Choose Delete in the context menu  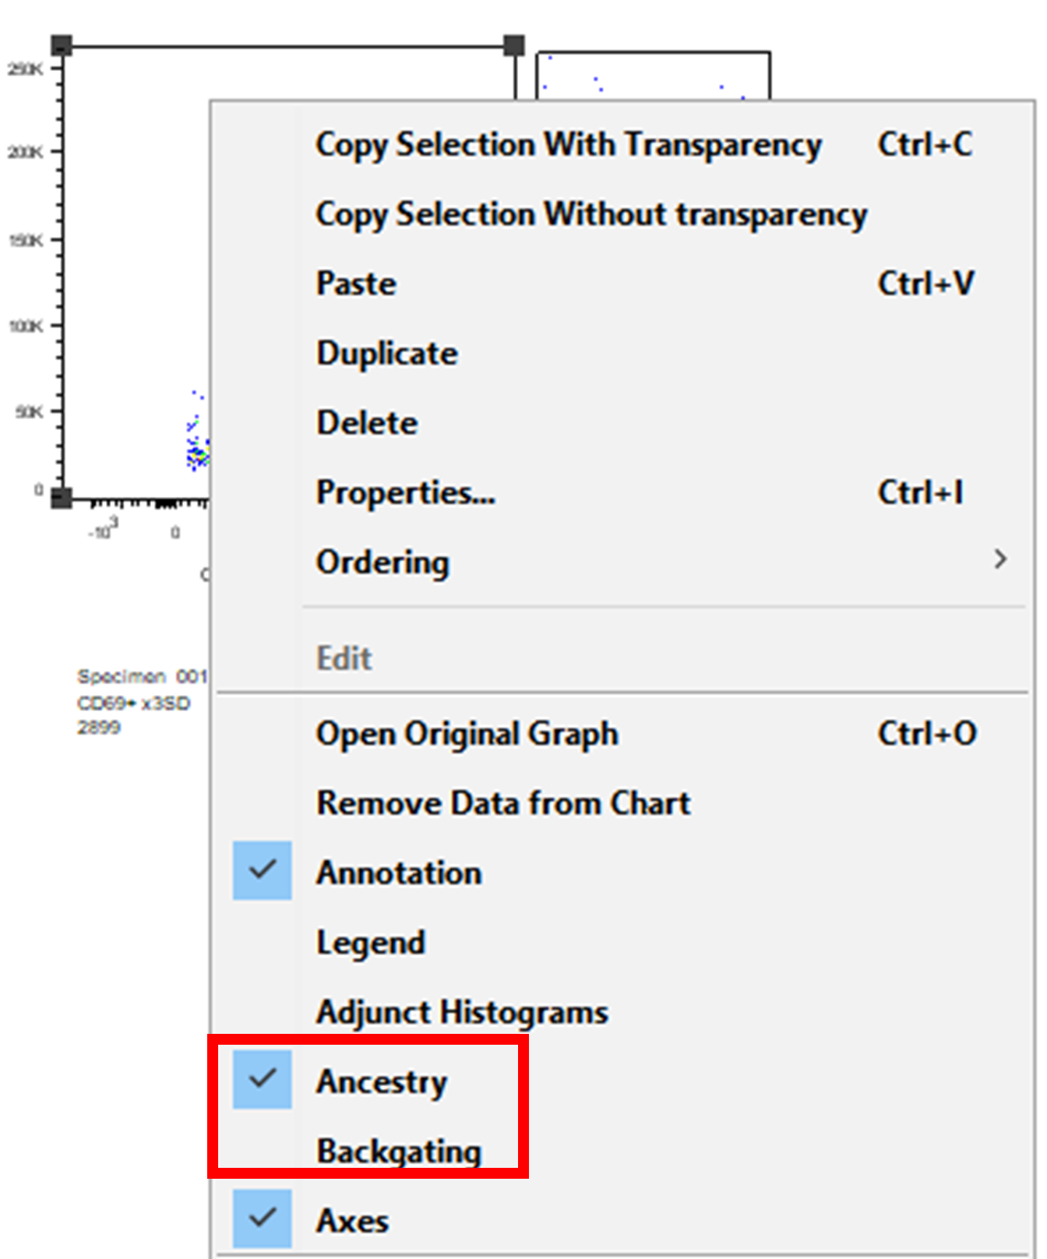pyautogui.click(x=367, y=423)
